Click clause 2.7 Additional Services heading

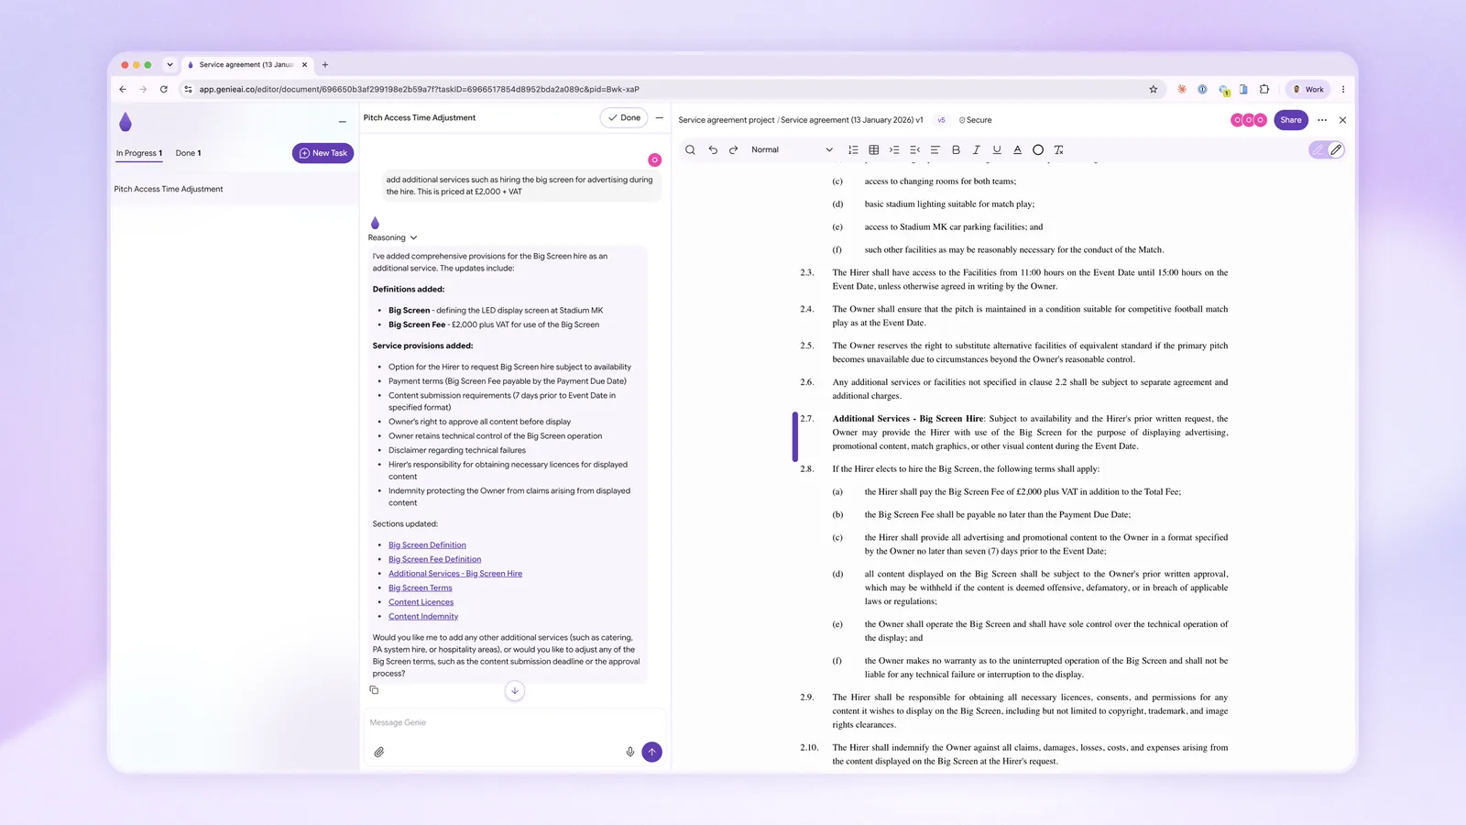[x=908, y=419]
